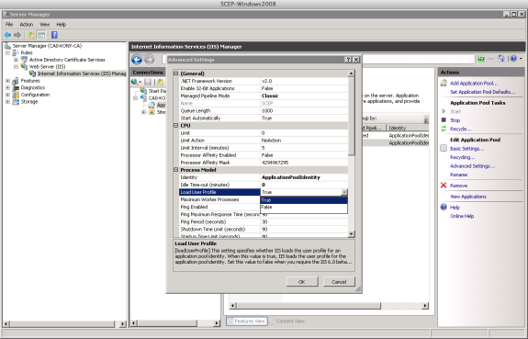Click the Basic Settings page icon
The height and width of the screenshot is (339, 528).
tap(444, 148)
